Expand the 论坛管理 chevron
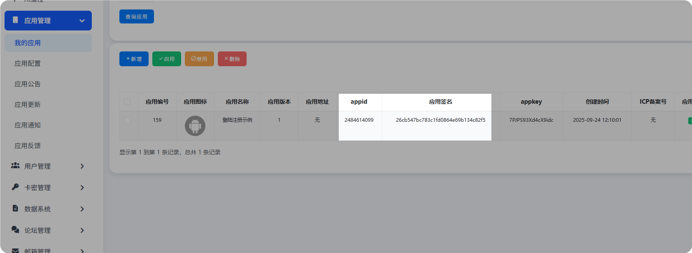692x253 pixels. point(82,230)
